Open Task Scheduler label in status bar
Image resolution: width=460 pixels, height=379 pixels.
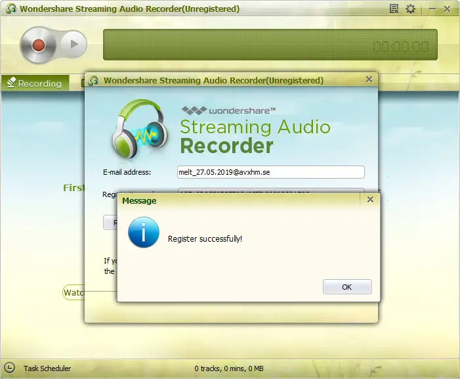tap(47, 368)
